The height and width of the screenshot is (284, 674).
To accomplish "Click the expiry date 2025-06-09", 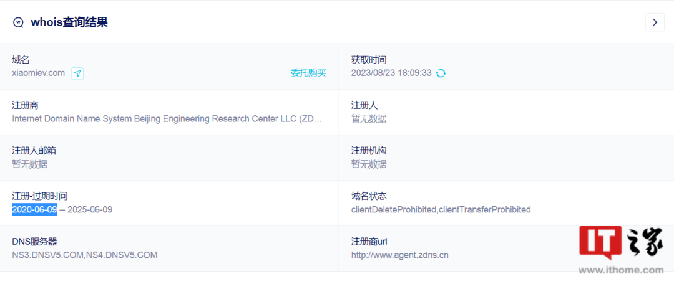I will click(90, 210).
